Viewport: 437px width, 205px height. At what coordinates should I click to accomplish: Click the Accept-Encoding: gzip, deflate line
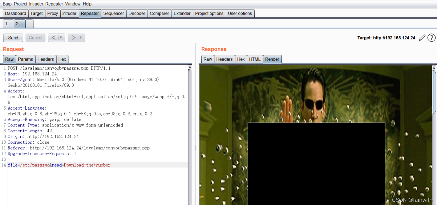(44, 120)
